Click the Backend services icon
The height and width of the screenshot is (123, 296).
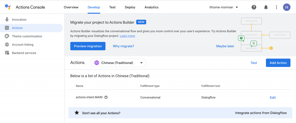7,53
